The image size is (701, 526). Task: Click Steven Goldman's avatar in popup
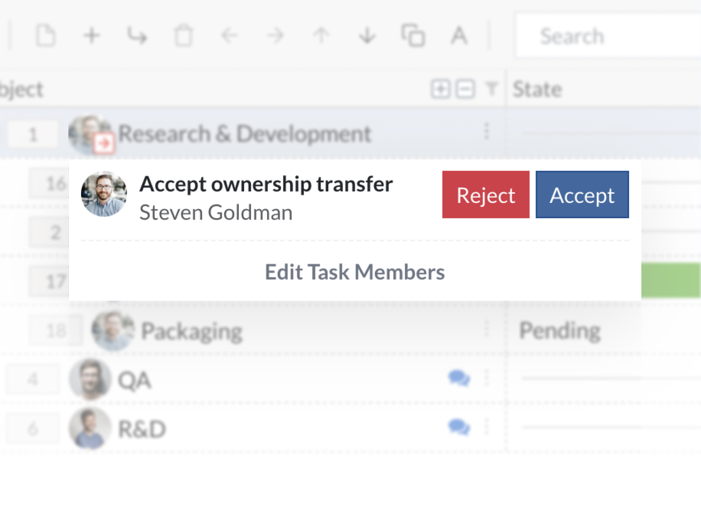(104, 194)
